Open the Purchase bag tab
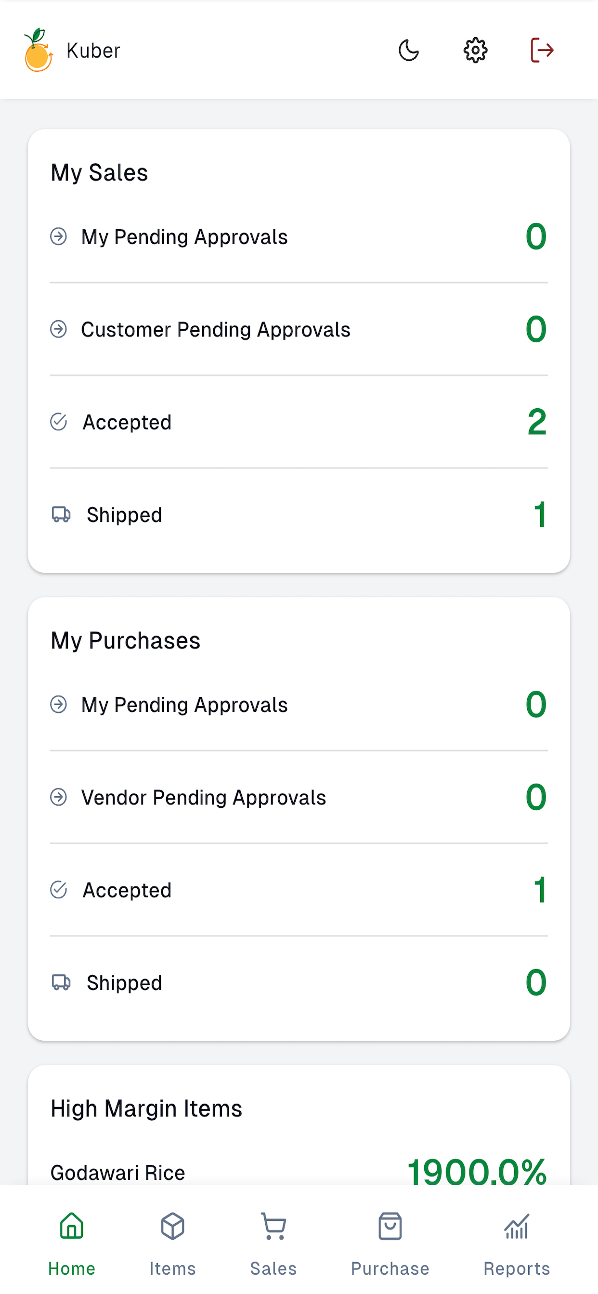Screen dimensions: 598x1294 (390, 1244)
